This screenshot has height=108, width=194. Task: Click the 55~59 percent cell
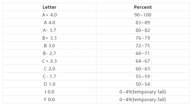(143, 76)
